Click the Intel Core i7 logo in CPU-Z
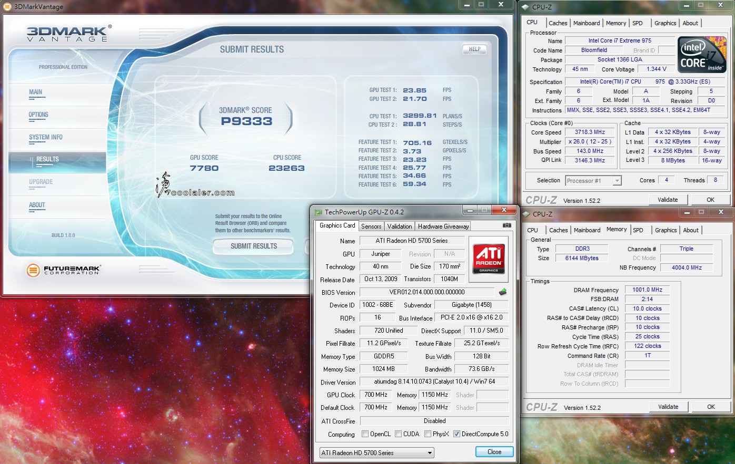735x464 pixels. click(702, 55)
